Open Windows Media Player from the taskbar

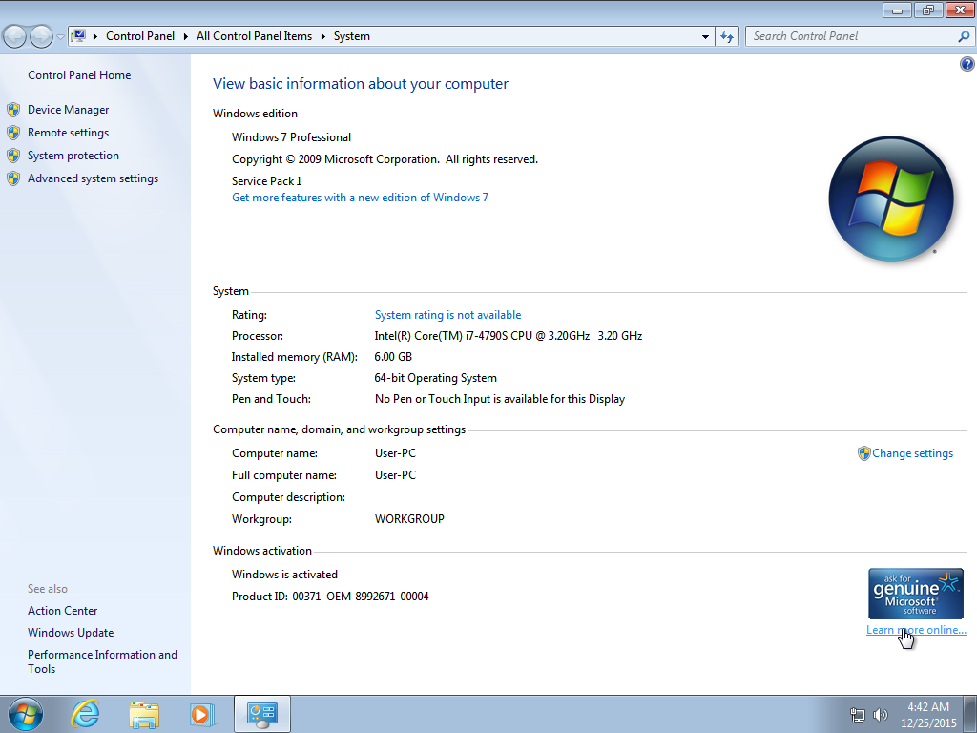(202, 714)
